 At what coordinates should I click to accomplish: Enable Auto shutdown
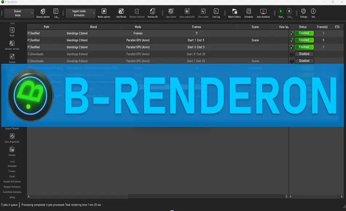click(x=263, y=12)
